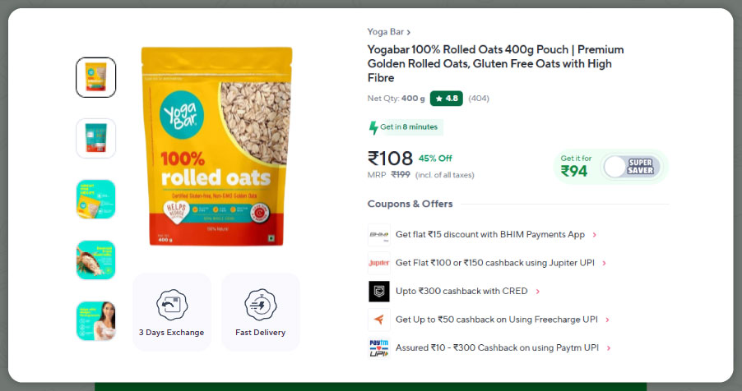This screenshot has width=742, height=391.
Task: Click the 3 Days Exchange icon
Action: (x=171, y=304)
